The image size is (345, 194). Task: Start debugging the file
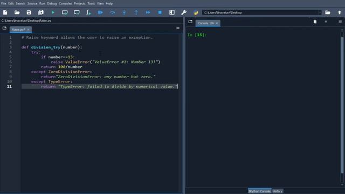click(x=100, y=12)
